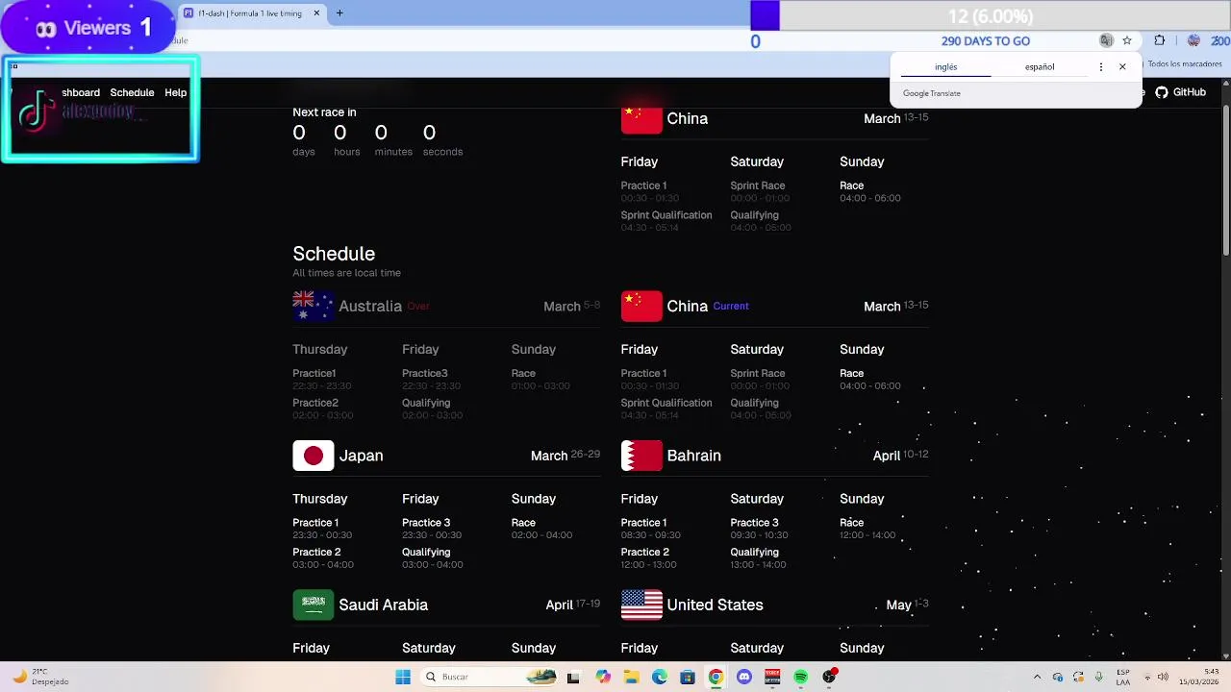Click Bahrain Saturday Practice 3 entry
The width and height of the screenshot is (1231, 692).
tap(759, 529)
